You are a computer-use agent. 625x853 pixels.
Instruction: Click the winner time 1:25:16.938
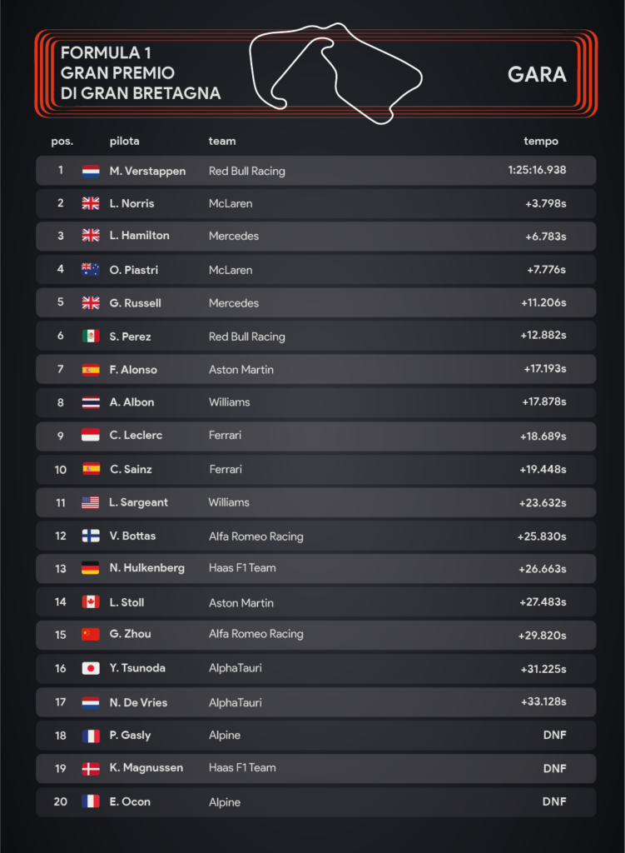(x=537, y=170)
